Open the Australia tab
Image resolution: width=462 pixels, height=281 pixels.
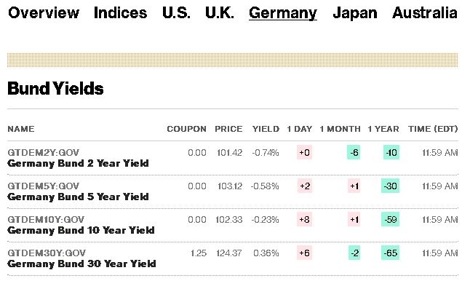point(425,13)
